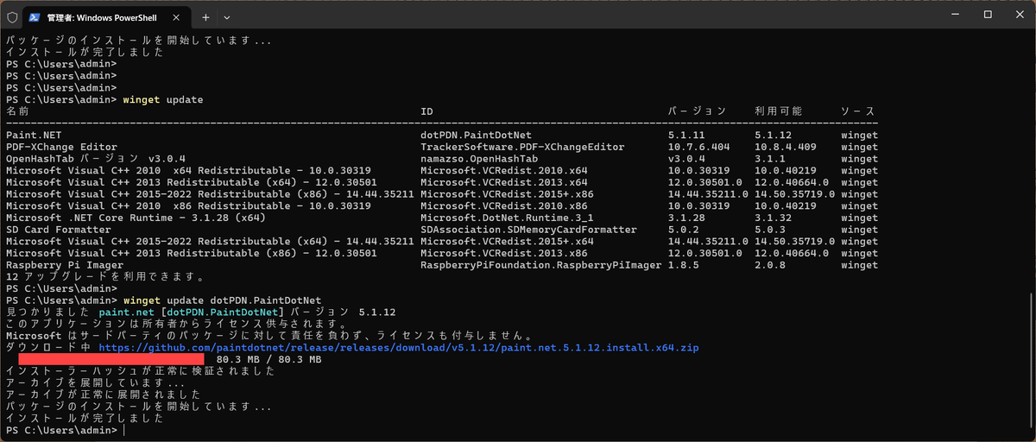1036x442 pixels.
Task: Click 'インストーラーハッシュが正常に検証されました' line
Action: click(x=140, y=370)
